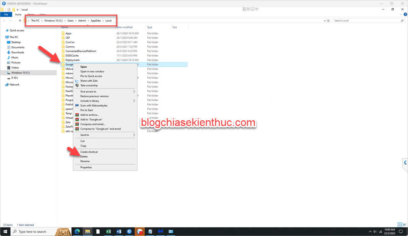Open File Explorer help icon

[x=405, y=15]
